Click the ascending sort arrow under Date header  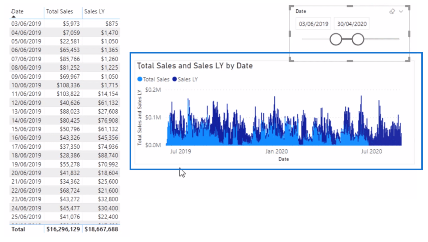(13, 17)
